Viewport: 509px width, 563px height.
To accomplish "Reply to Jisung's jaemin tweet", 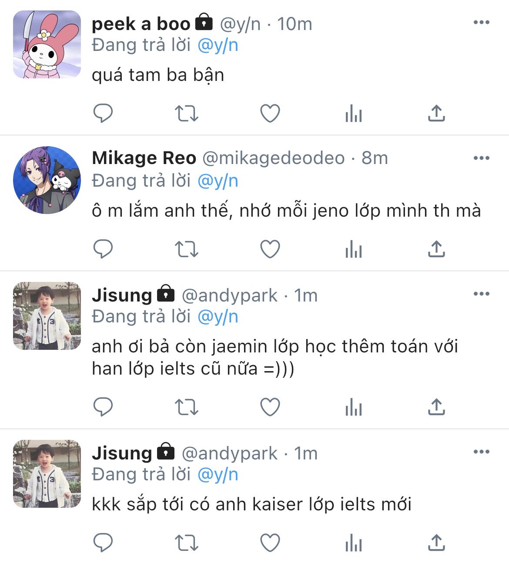I will coord(103,407).
